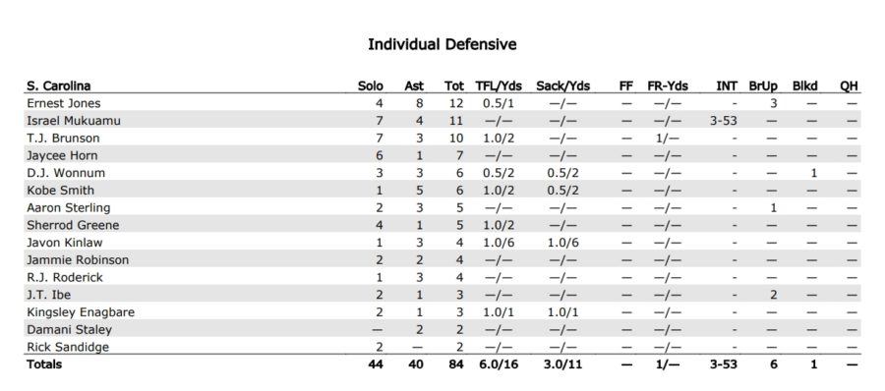Click the Individual Defensive heading
The width and height of the screenshot is (885, 391).
442,44
